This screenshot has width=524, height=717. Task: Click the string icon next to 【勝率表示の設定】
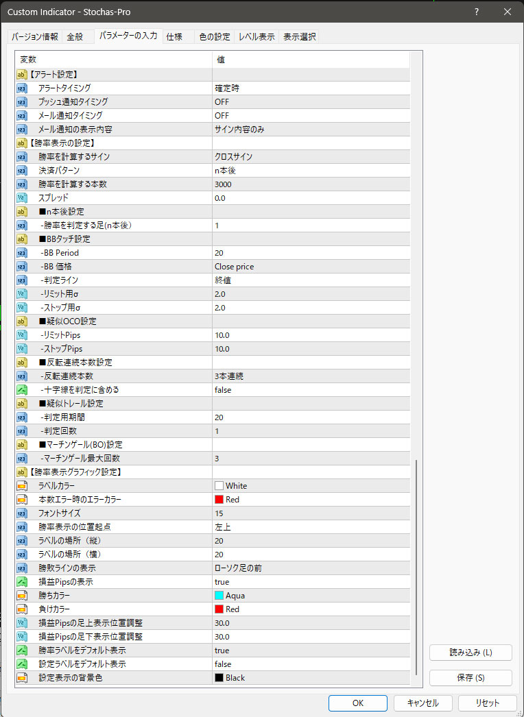click(x=22, y=143)
